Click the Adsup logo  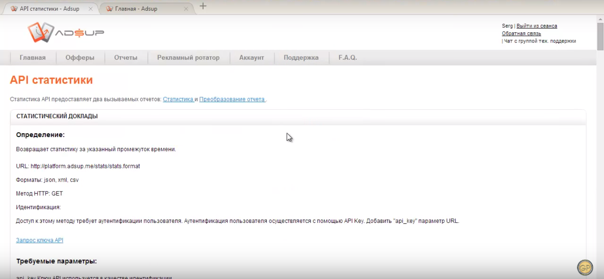point(66,32)
